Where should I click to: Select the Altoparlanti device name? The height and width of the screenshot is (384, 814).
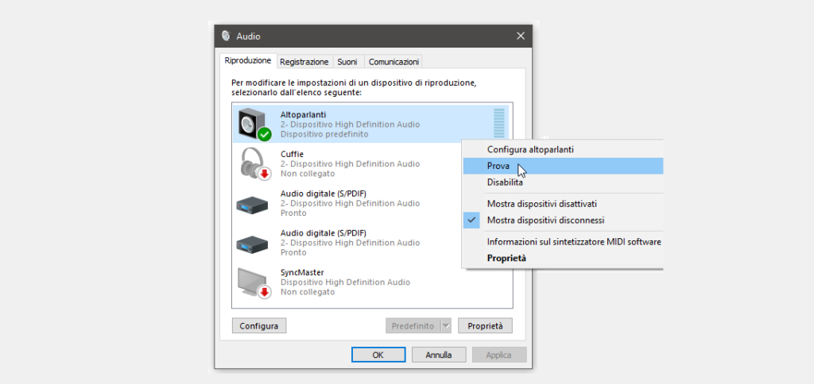(303, 114)
